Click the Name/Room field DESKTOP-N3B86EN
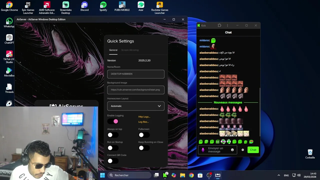The image size is (320, 180). 136,74
